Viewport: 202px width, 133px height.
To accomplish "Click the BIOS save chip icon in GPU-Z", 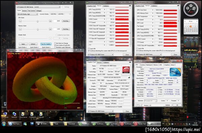I will tap(129, 77).
